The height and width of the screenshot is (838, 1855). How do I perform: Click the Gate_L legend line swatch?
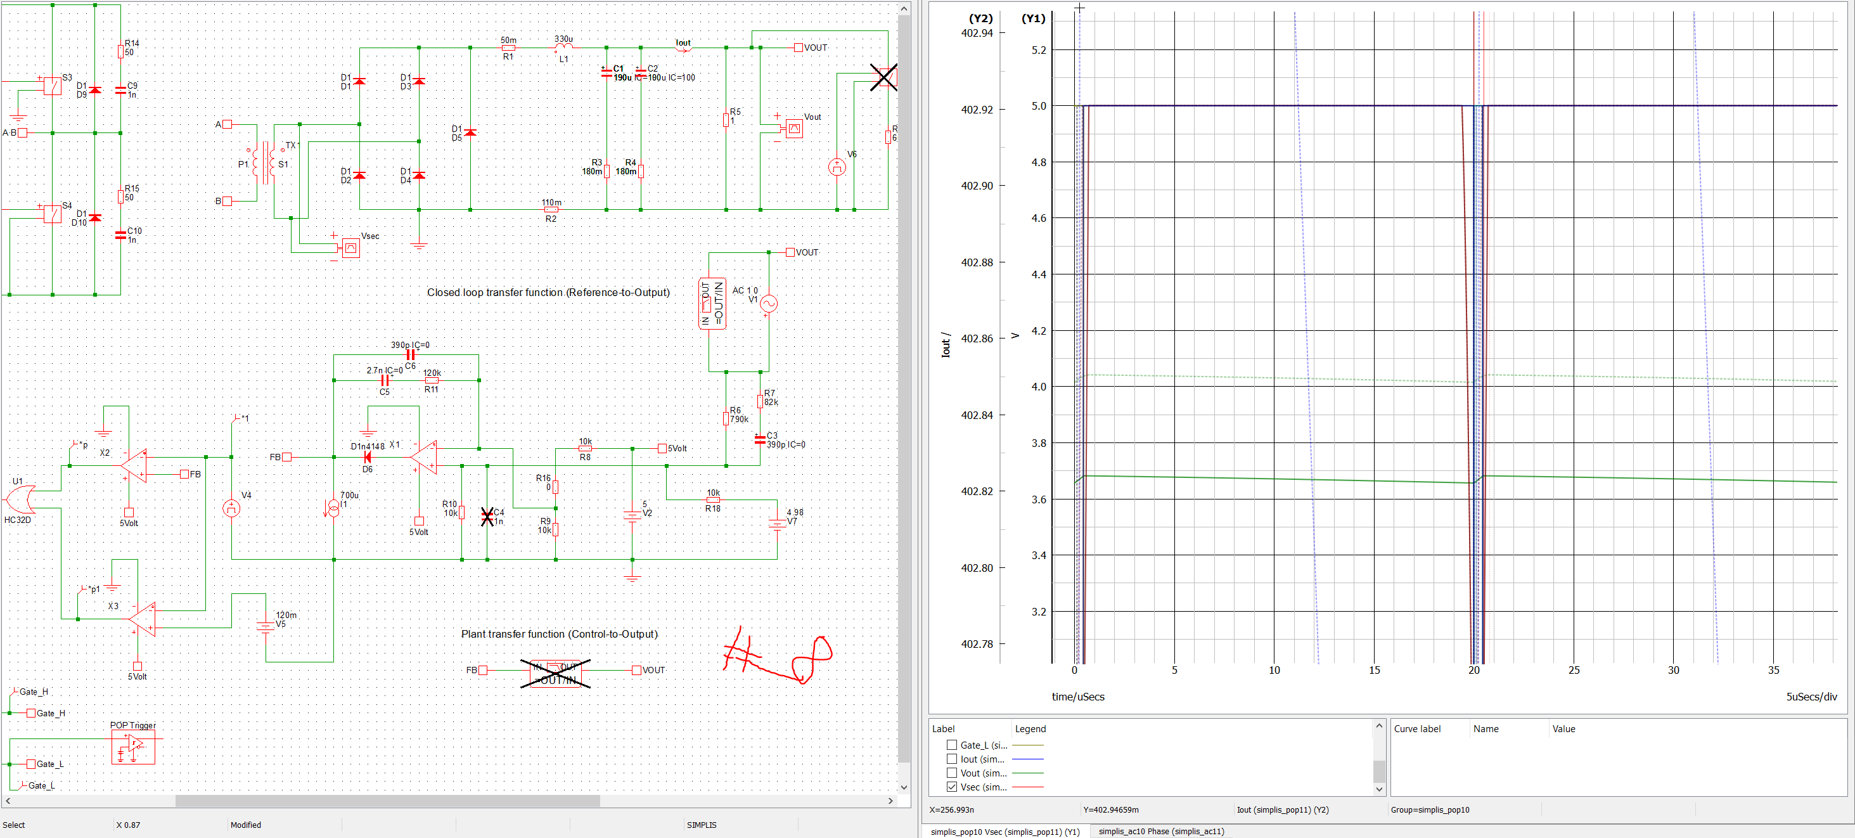pos(1027,745)
